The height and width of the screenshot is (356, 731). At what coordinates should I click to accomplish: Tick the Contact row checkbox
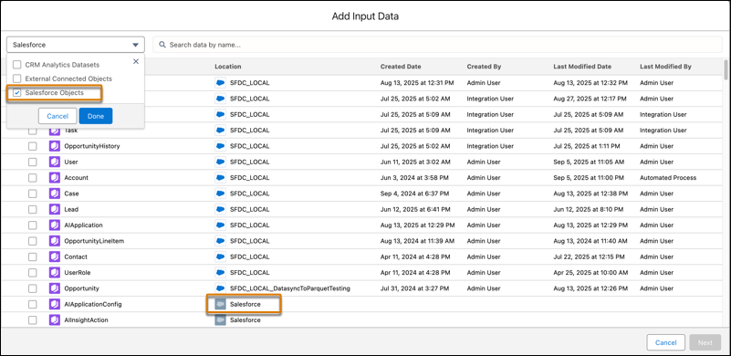32,257
